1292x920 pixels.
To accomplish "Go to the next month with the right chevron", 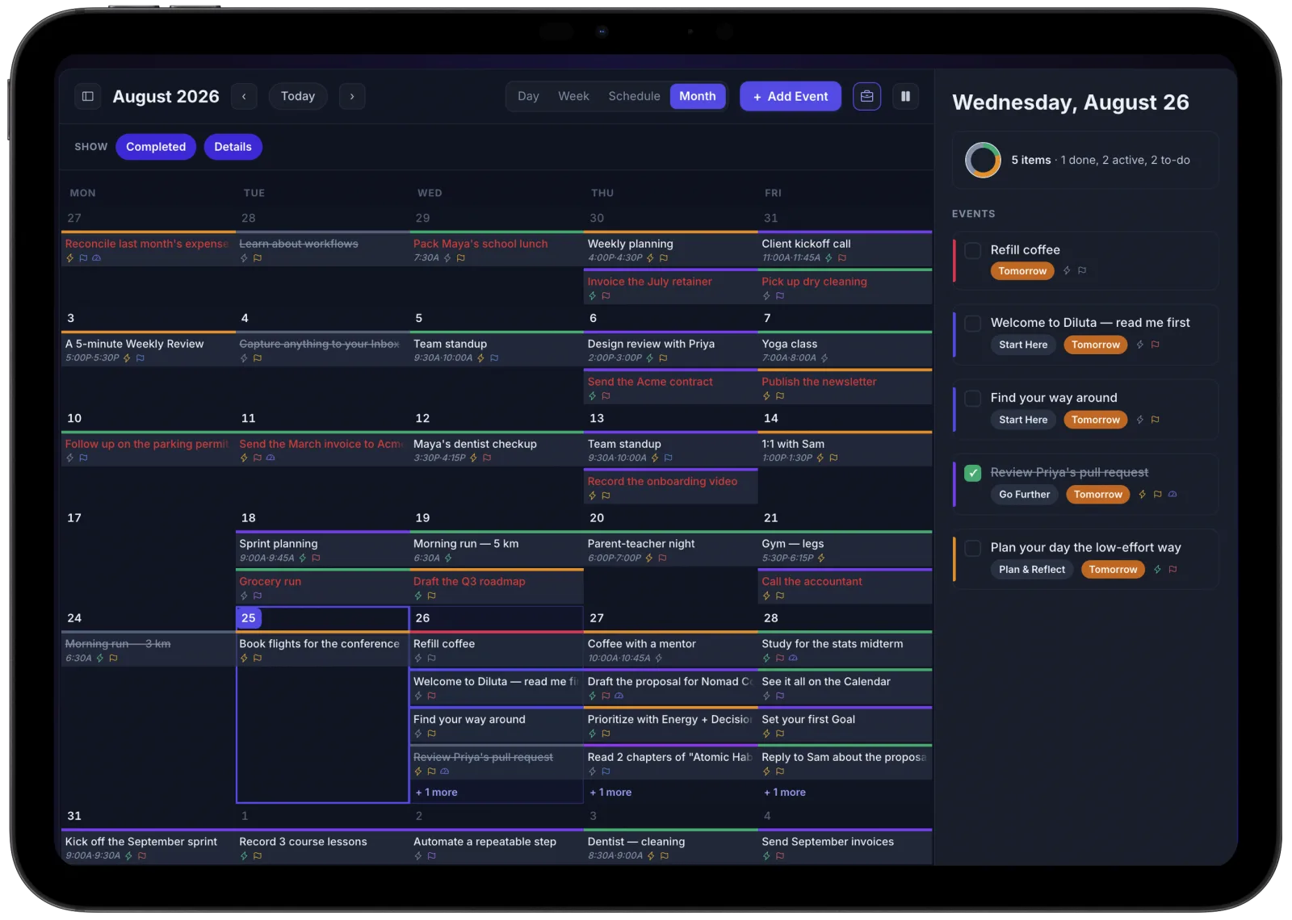I will [352, 97].
